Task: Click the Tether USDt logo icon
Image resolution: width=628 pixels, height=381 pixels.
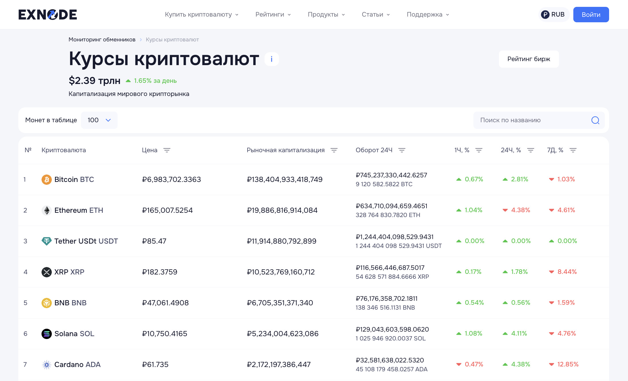Action: tap(46, 241)
